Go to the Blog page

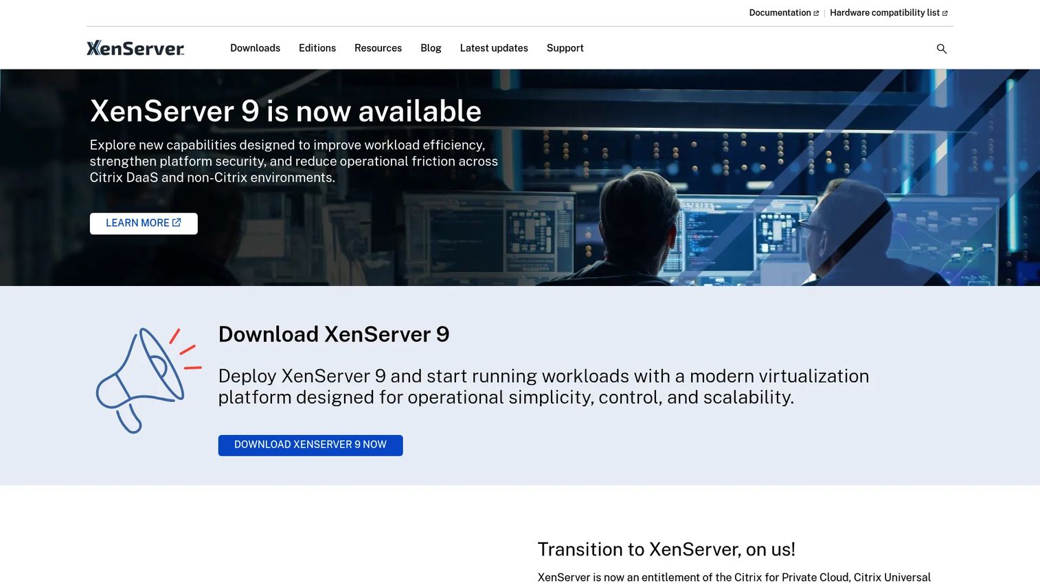pyautogui.click(x=431, y=48)
